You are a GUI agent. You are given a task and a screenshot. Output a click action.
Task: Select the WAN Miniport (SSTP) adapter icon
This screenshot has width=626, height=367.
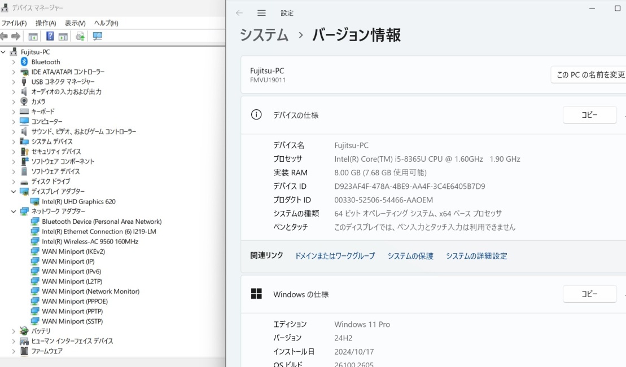[35, 321]
